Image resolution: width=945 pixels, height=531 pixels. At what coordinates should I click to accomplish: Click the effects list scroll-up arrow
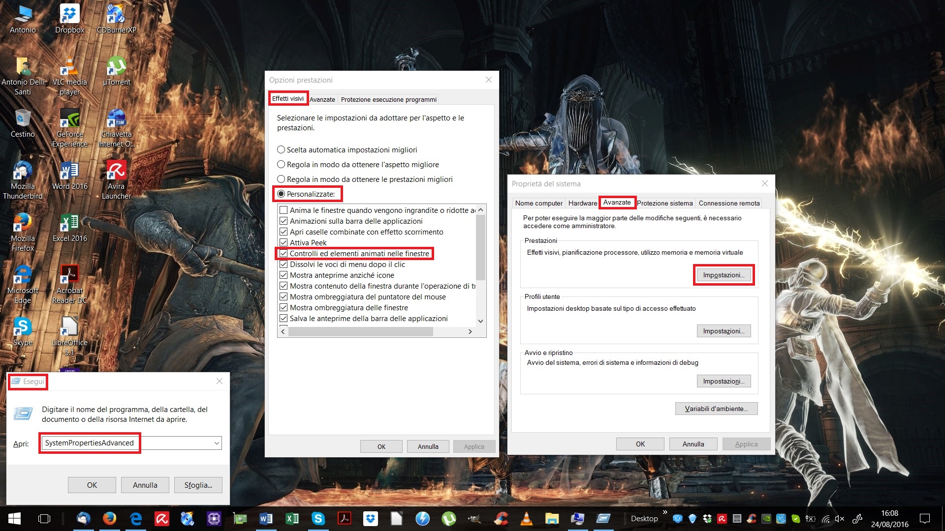481,210
